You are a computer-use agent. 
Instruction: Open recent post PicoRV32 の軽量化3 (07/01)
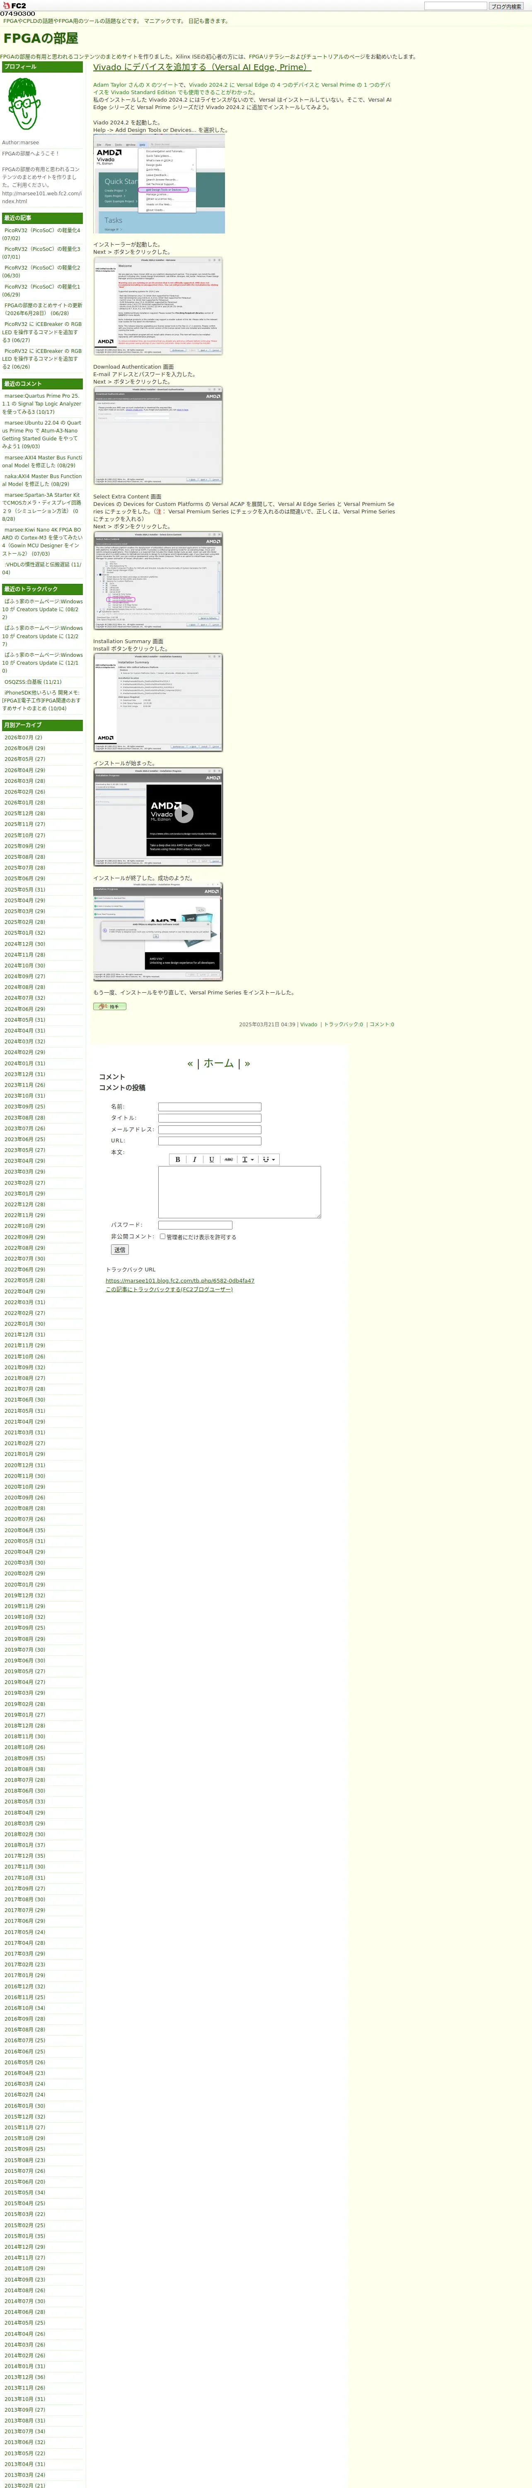[x=41, y=253]
